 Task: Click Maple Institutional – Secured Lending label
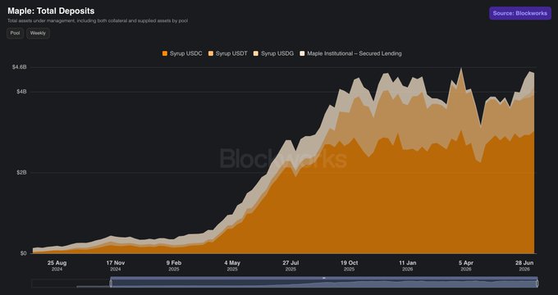[x=354, y=53]
